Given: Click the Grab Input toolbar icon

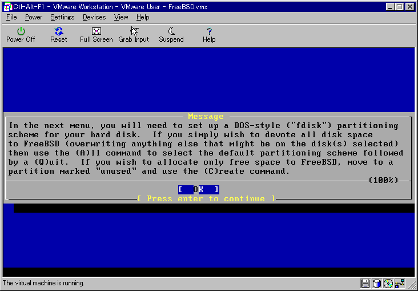Looking at the screenshot, I should pos(134,35).
